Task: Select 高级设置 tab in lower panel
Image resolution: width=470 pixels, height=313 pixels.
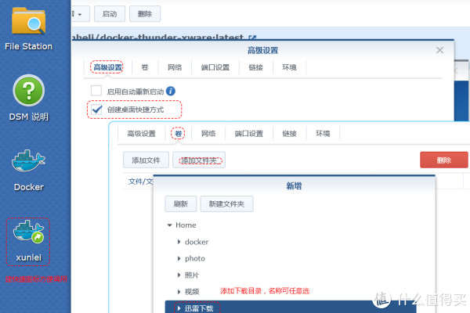Action: [142, 134]
